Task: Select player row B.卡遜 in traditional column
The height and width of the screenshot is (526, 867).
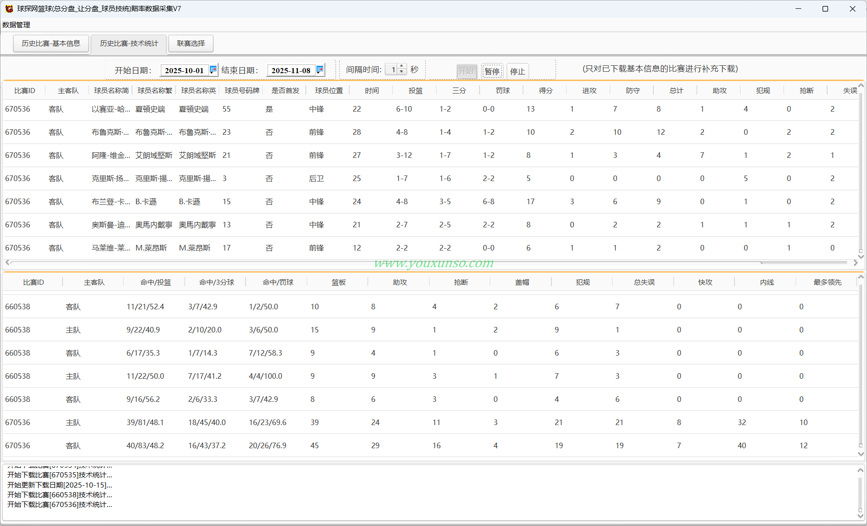Action: [x=146, y=202]
